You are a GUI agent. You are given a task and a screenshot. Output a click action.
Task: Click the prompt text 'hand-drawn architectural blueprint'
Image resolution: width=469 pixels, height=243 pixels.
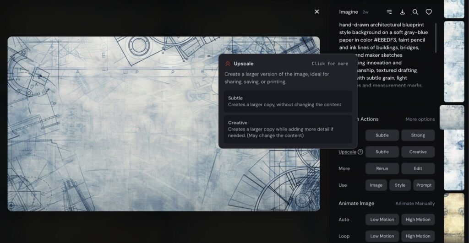[382, 25]
